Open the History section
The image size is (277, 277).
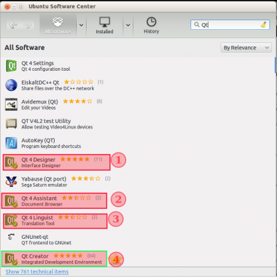151,25
